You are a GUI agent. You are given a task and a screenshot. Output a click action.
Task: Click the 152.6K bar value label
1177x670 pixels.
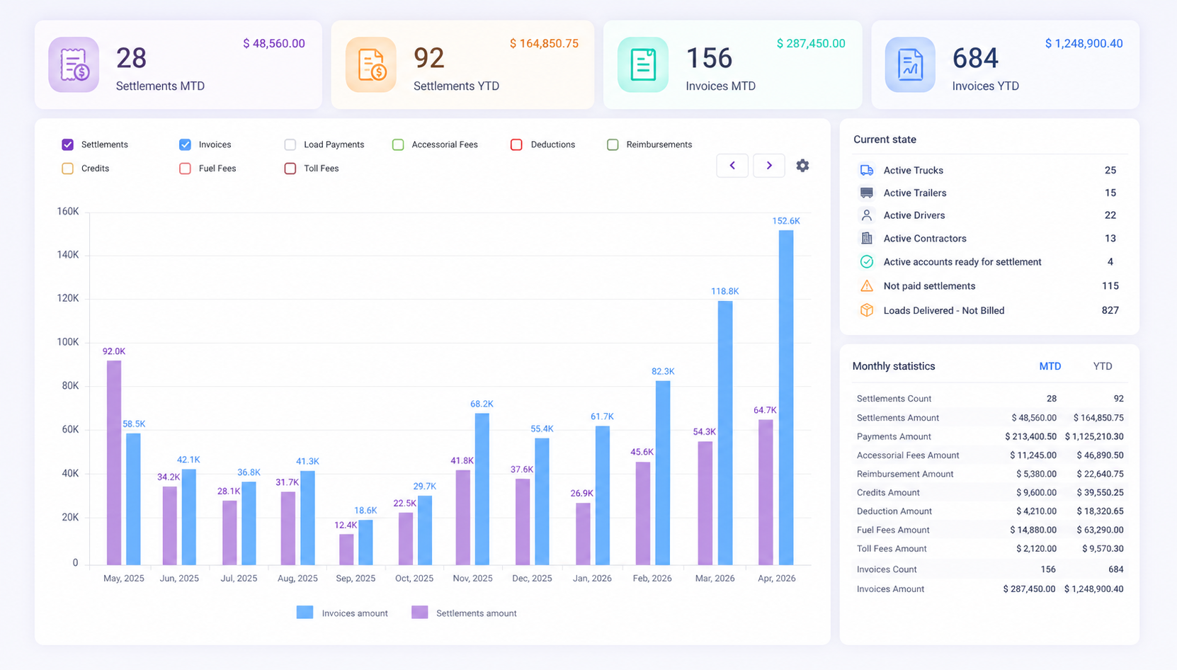[786, 221]
